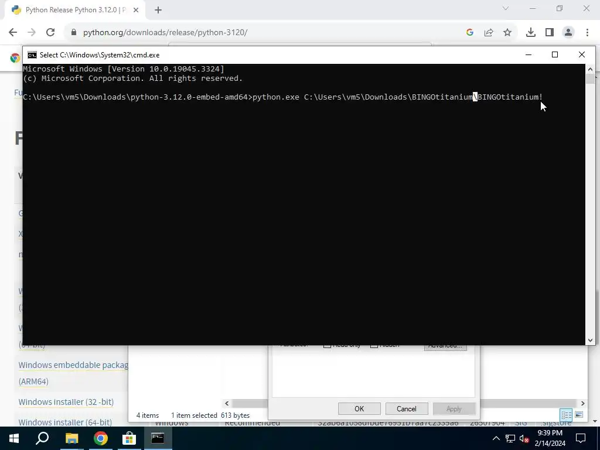This screenshot has height=450, width=600.
Task: Select the Python Release Python 3.12.0 tab
Action: (x=75, y=10)
